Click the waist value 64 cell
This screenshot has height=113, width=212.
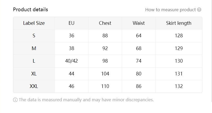point(139,36)
